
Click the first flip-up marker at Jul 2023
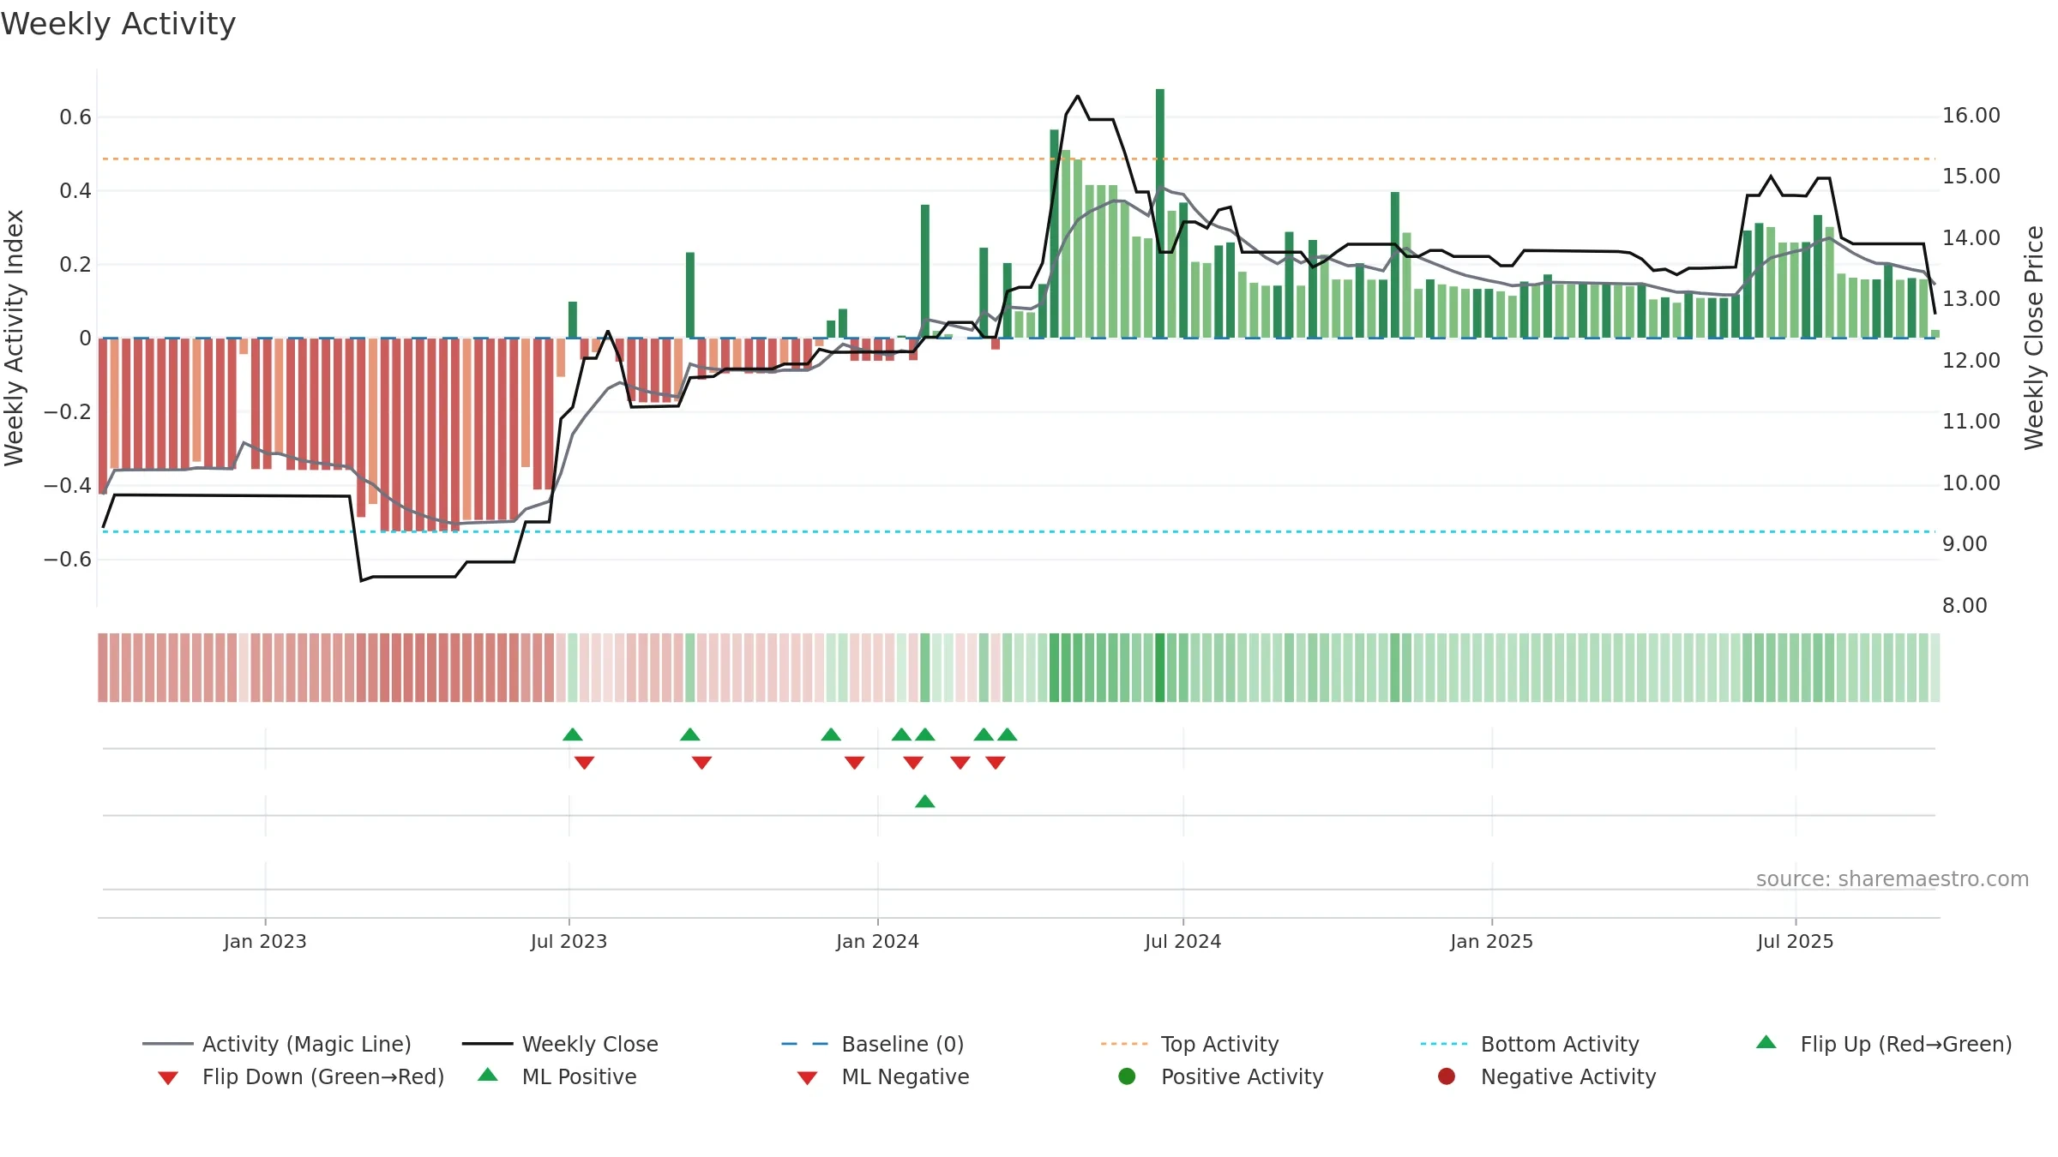point(573,734)
